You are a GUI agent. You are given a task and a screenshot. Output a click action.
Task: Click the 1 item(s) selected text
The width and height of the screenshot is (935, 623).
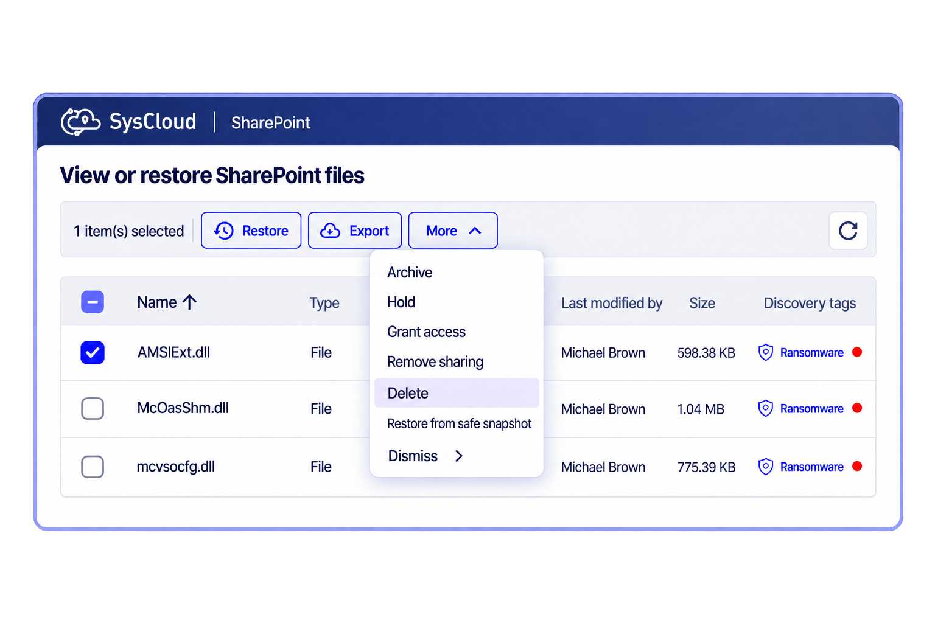click(128, 231)
